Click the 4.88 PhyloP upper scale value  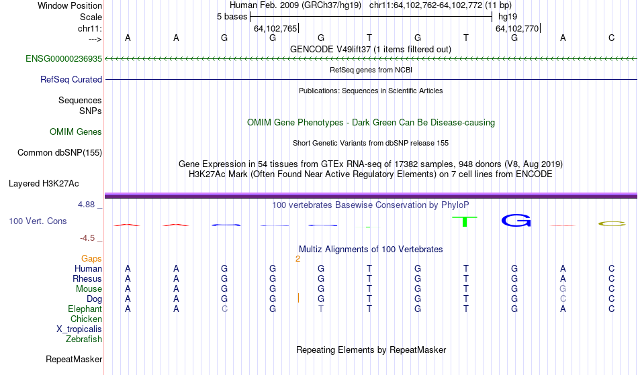click(86, 205)
